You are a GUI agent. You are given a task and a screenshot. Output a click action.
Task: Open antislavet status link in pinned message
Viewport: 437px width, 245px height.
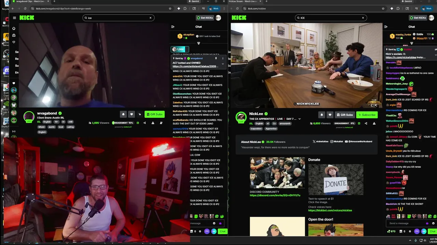pos(195,66)
